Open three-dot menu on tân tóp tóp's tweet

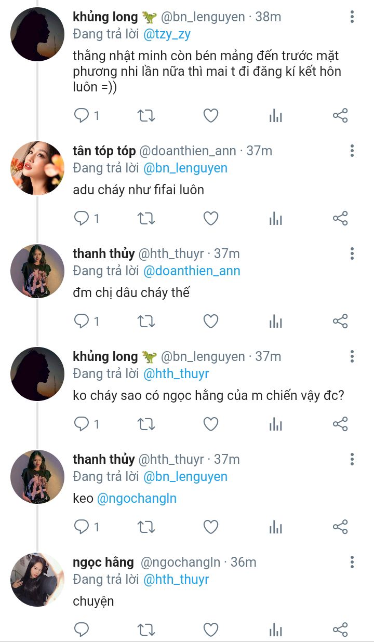(x=352, y=151)
